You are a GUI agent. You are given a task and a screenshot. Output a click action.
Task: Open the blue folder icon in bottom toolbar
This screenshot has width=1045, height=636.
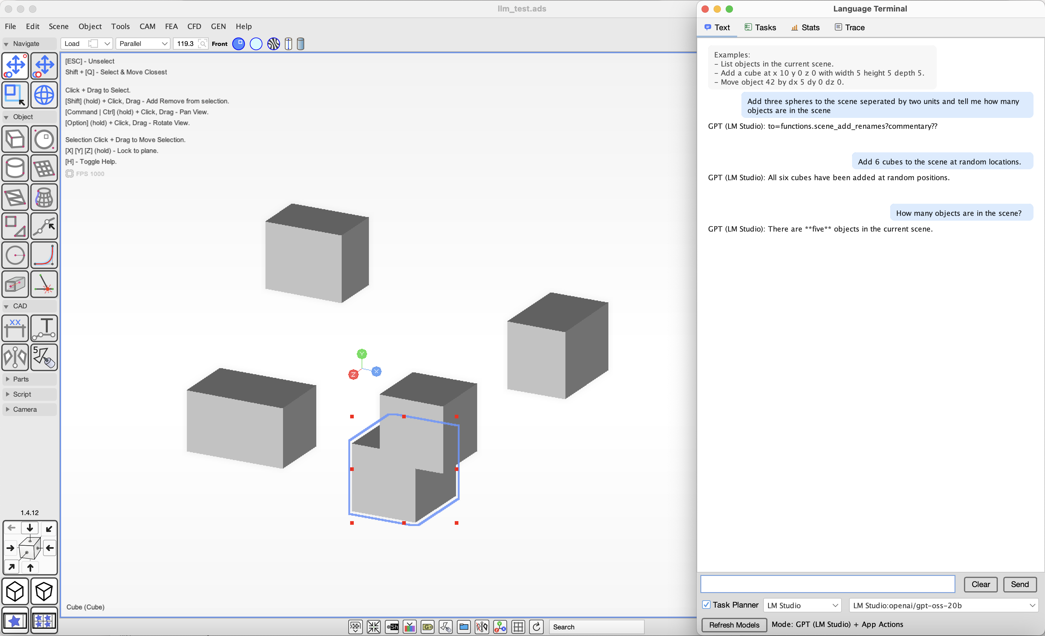(x=464, y=627)
